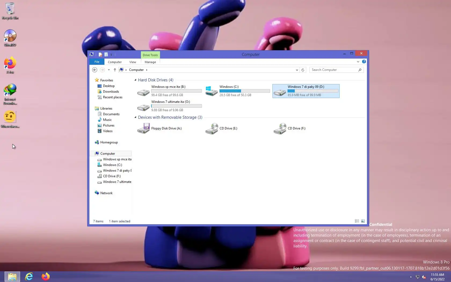The width and height of the screenshot is (451, 282).
Task: Open the Computer ribbon tab
Action: (x=115, y=62)
